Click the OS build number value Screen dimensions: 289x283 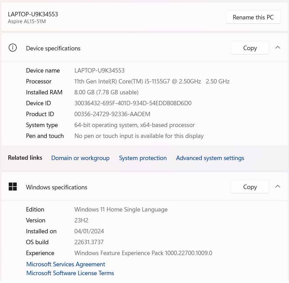point(89,242)
